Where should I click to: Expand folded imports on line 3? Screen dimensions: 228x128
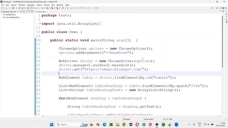(41, 23)
